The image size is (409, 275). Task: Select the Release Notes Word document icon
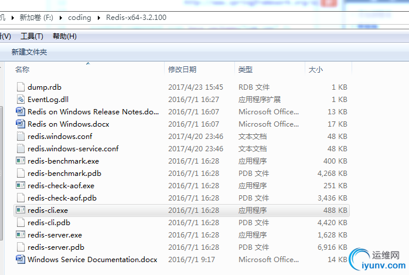(21, 111)
